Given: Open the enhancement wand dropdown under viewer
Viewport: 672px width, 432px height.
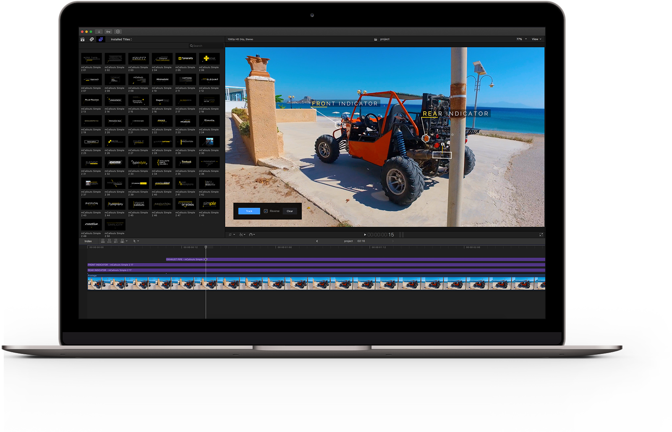Looking at the screenshot, I should (242, 235).
